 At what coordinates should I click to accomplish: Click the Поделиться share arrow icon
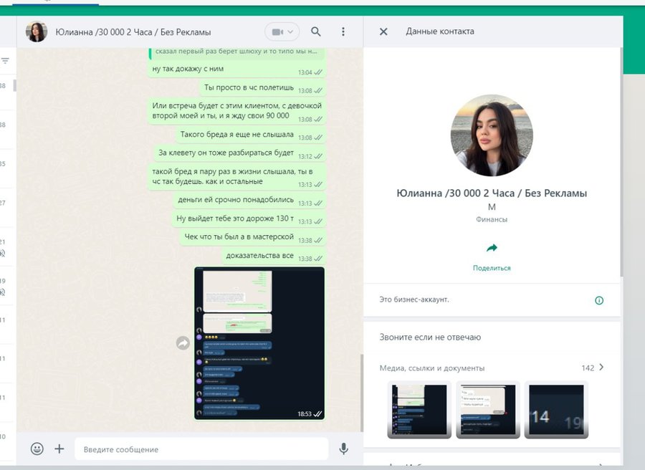click(x=492, y=248)
